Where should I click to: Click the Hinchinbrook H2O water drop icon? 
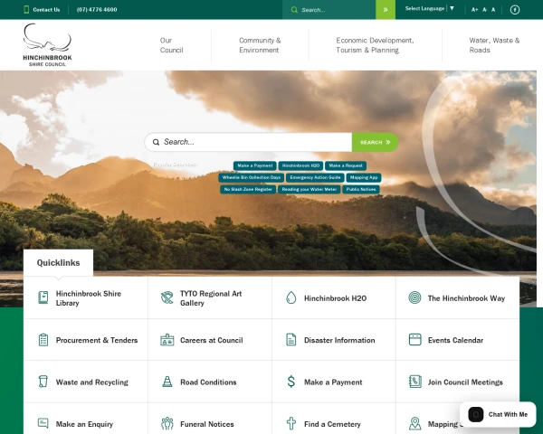291,297
